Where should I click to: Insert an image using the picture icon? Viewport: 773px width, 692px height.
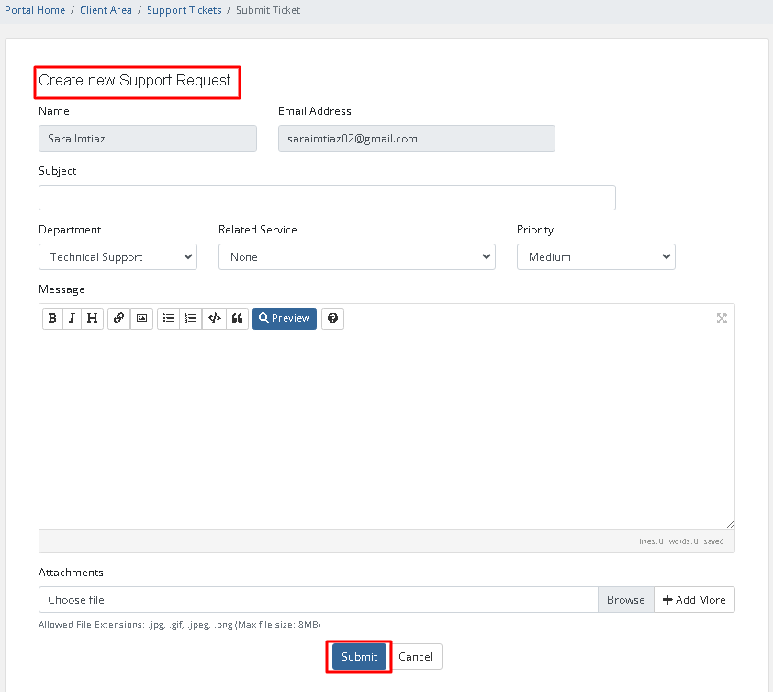(x=141, y=319)
